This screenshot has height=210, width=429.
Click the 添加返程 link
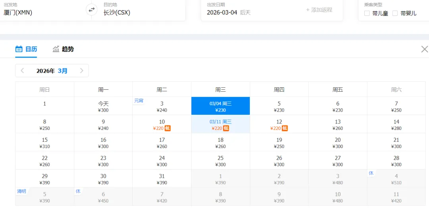[x=319, y=10]
